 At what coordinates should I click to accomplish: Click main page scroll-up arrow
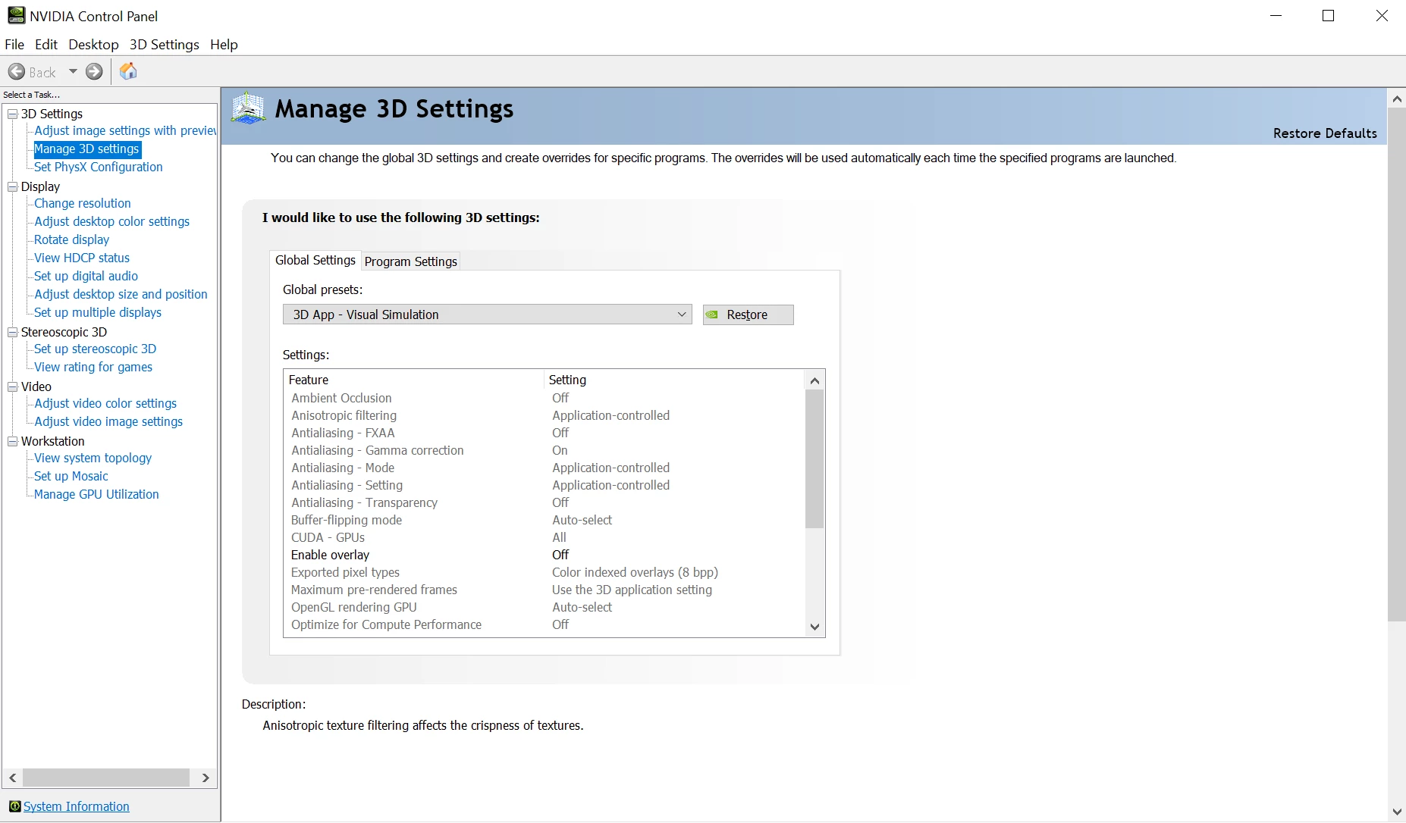1397,99
